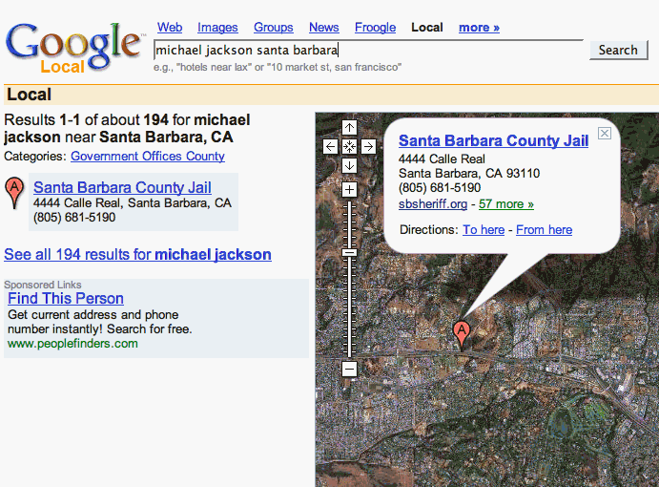This screenshot has height=487, width=659.
Task: Open the Web search tab
Action: click(170, 28)
